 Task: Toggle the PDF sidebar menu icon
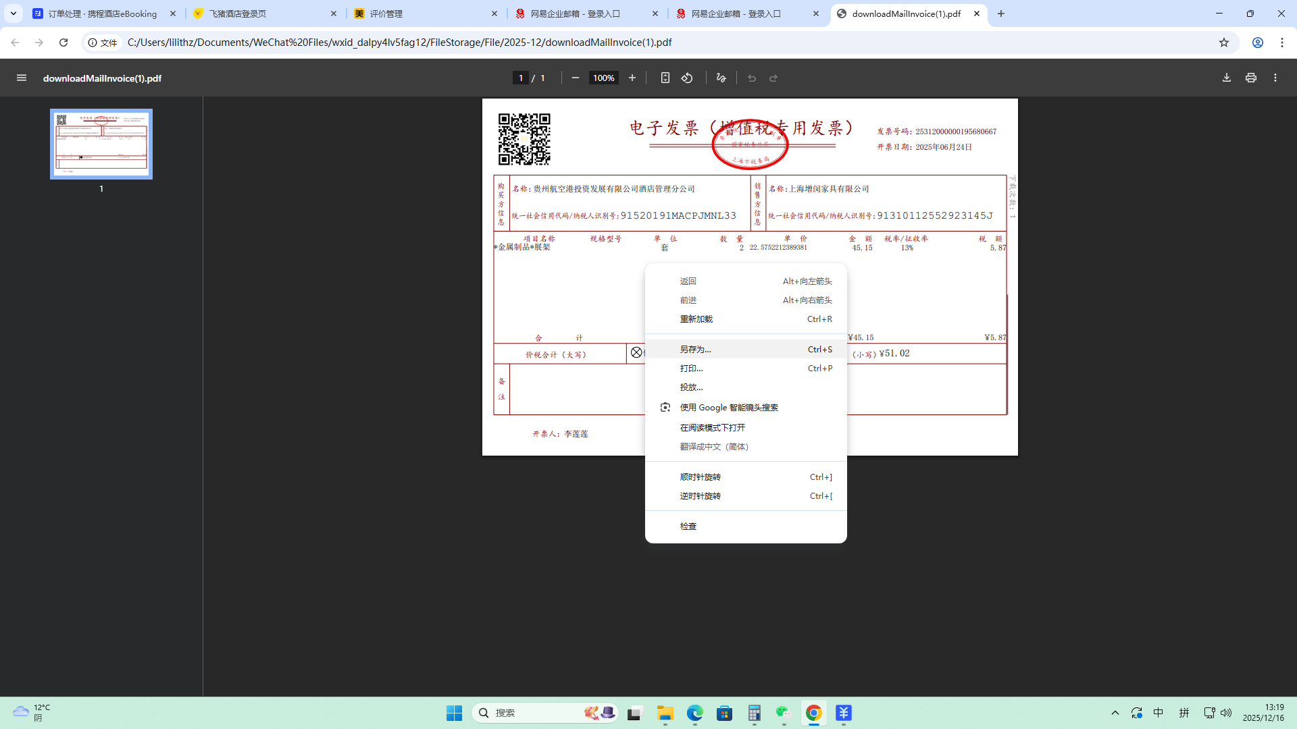[22, 78]
